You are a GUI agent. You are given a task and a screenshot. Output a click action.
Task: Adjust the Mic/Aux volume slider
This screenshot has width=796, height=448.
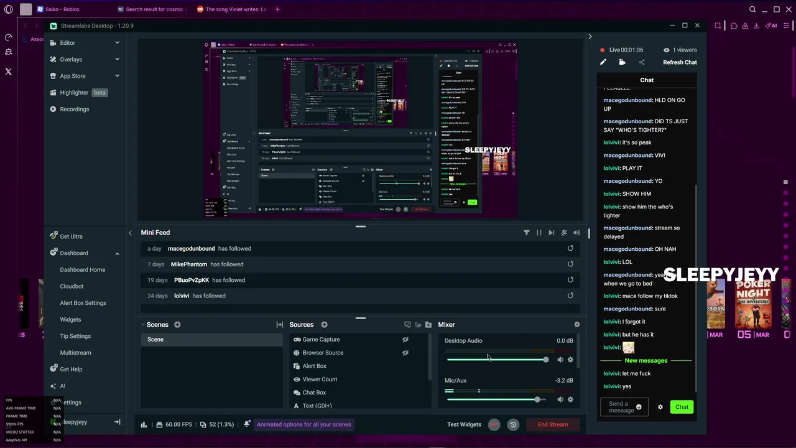[x=497, y=399]
